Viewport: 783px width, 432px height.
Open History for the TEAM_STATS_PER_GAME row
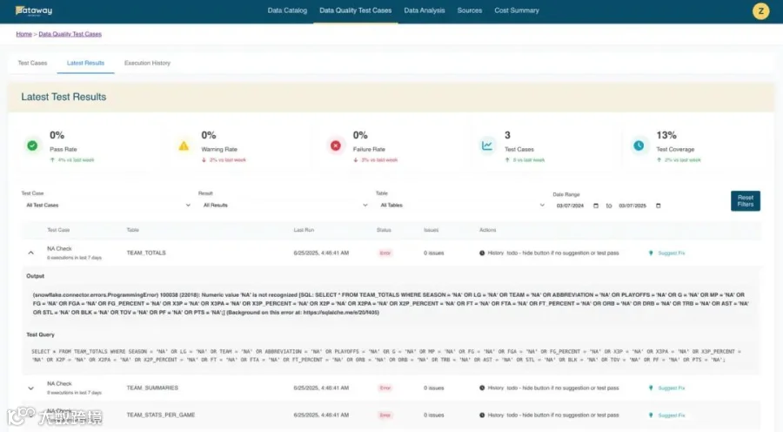[x=495, y=415]
